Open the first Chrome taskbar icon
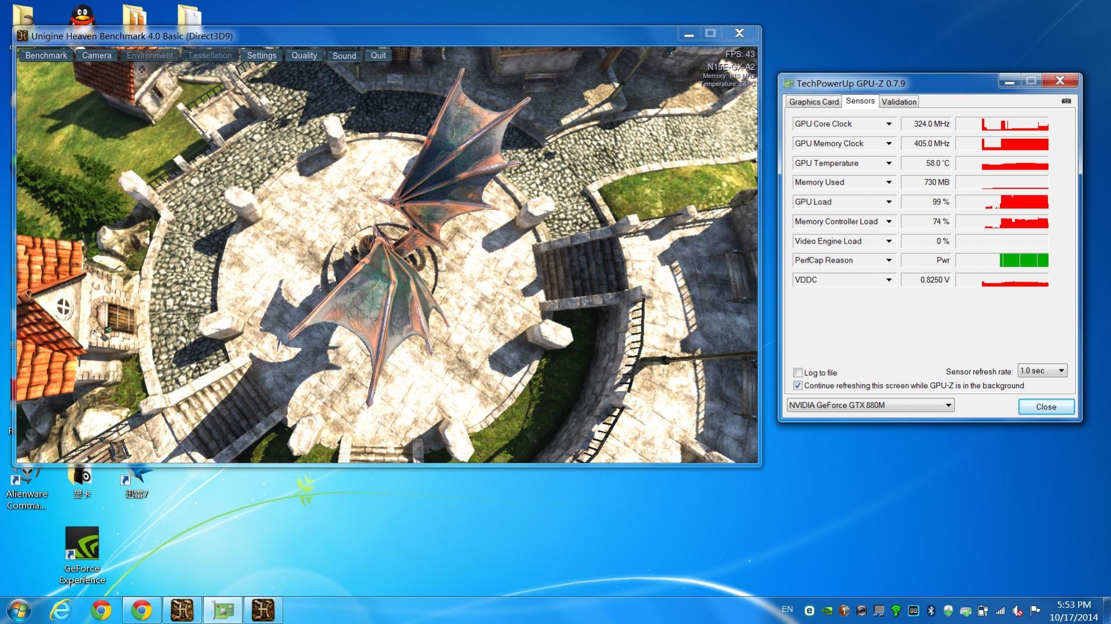The height and width of the screenshot is (624, 1111). tap(101, 610)
